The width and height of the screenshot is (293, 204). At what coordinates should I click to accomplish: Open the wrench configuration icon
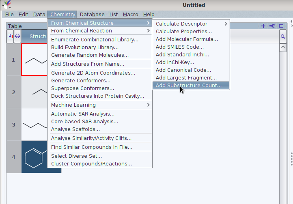click(272, 26)
